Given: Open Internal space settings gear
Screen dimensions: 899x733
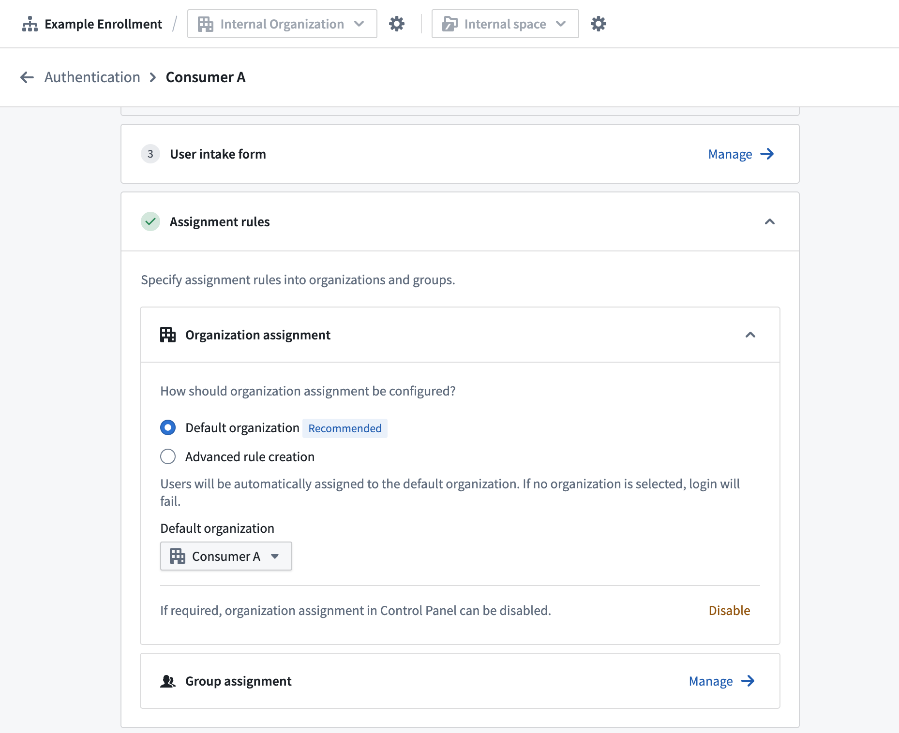Looking at the screenshot, I should coord(598,24).
